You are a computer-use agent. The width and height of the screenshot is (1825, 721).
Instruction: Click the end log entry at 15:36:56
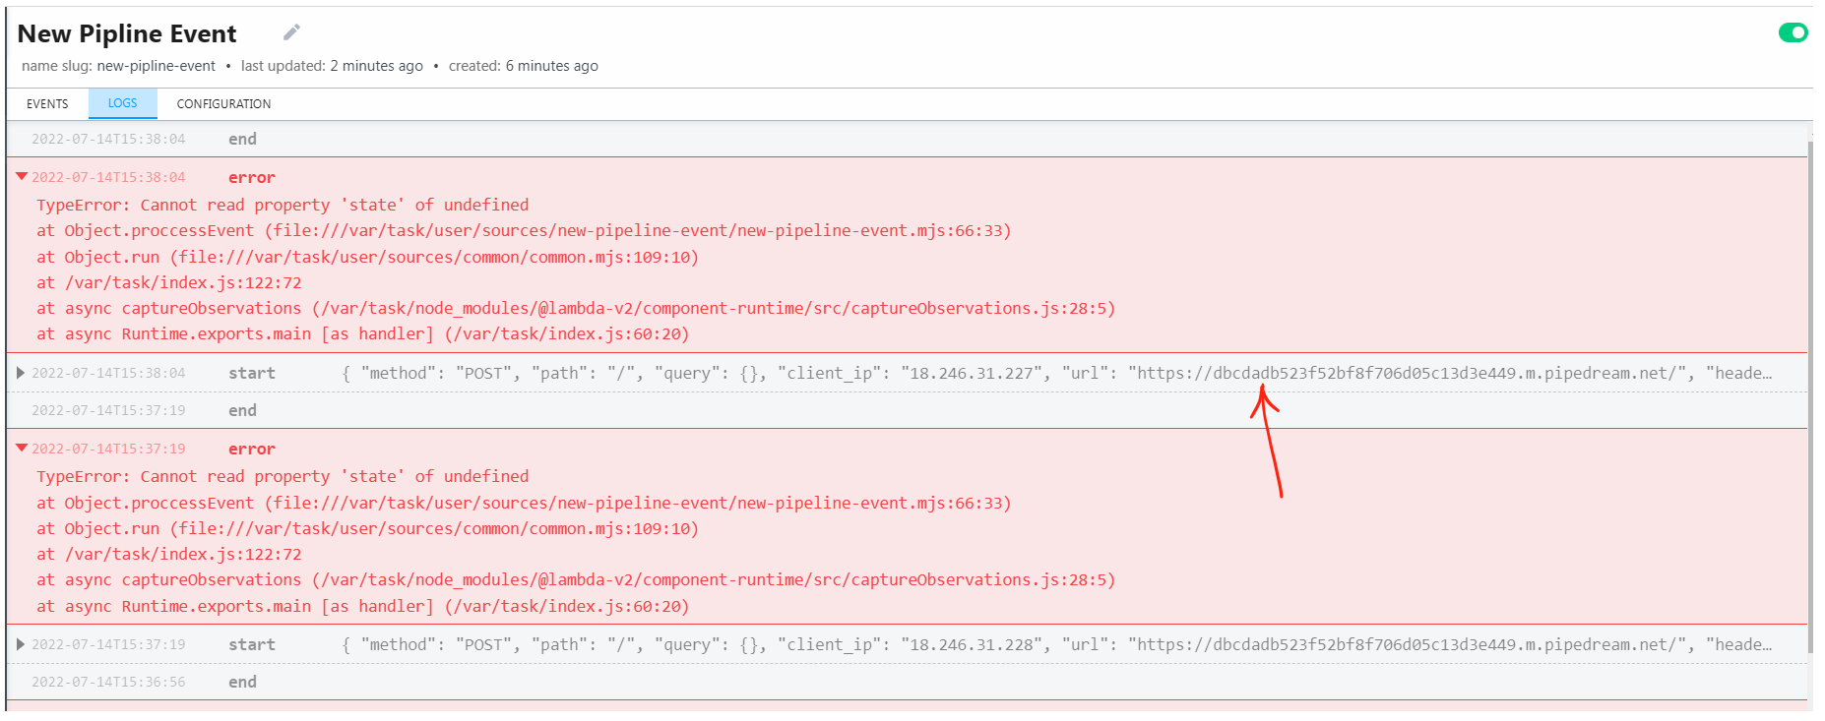[x=242, y=682]
